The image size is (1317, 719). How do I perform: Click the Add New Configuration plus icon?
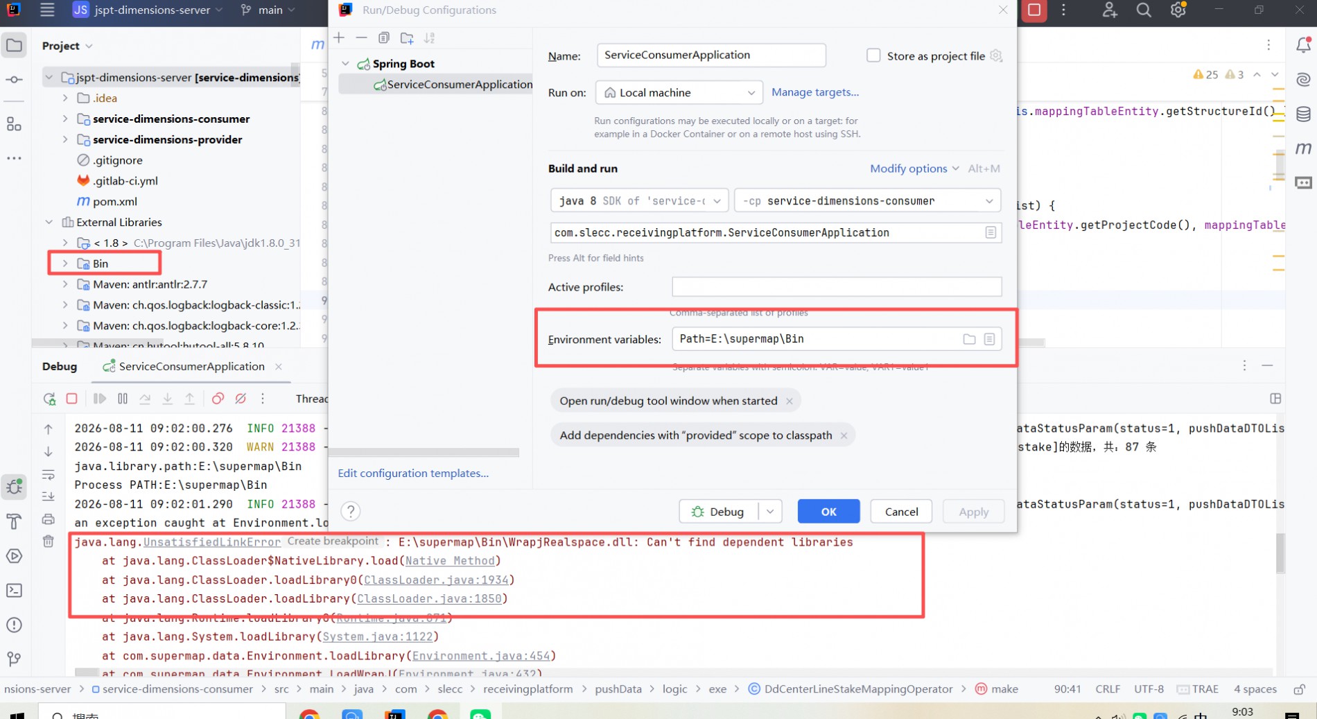coord(339,37)
